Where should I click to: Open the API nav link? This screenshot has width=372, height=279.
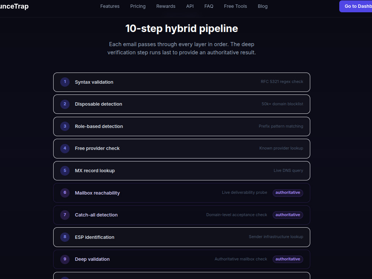pyautogui.click(x=190, y=6)
